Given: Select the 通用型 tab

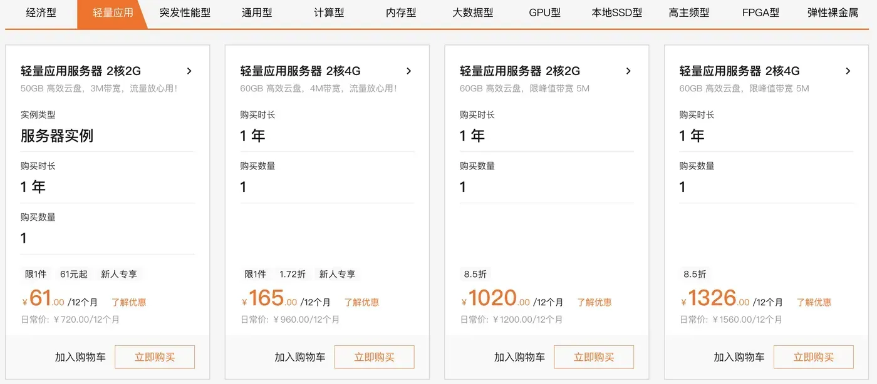Looking at the screenshot, I should pos(256,13).
